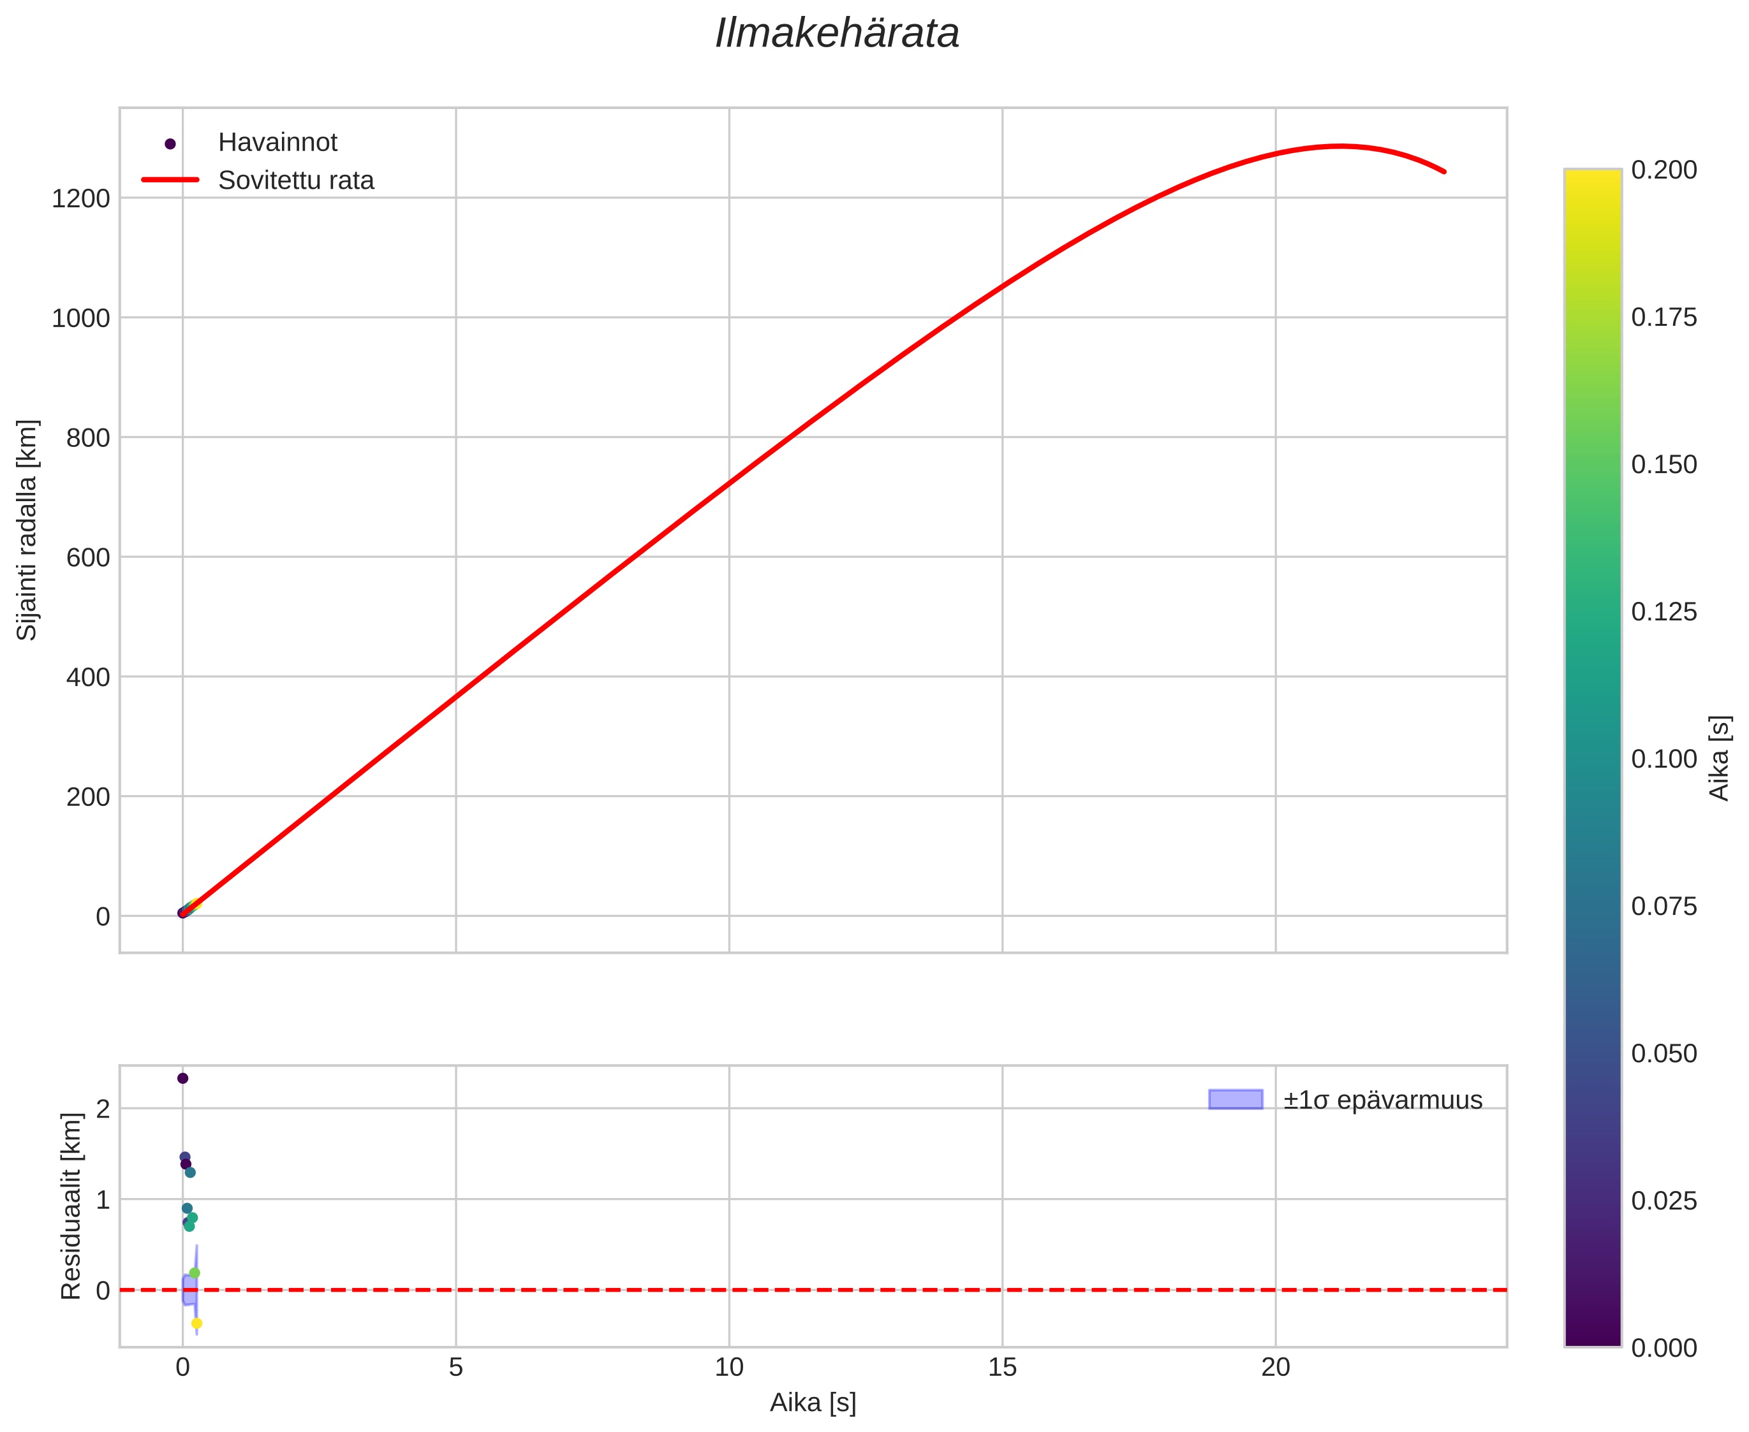Click the yellow residual point below zero
This screenshot has height=1432, width=1749.
196,1323
